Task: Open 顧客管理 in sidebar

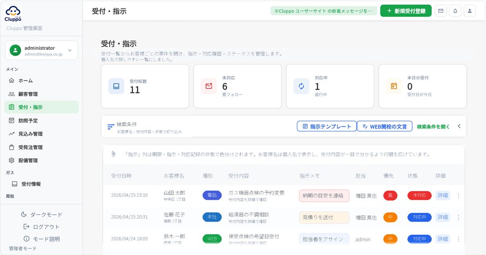Action: click(x=42, y=94)
